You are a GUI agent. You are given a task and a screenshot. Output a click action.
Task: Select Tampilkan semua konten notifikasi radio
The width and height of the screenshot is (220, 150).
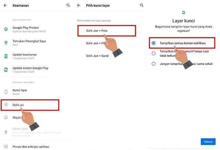click(x=154, y=43)
